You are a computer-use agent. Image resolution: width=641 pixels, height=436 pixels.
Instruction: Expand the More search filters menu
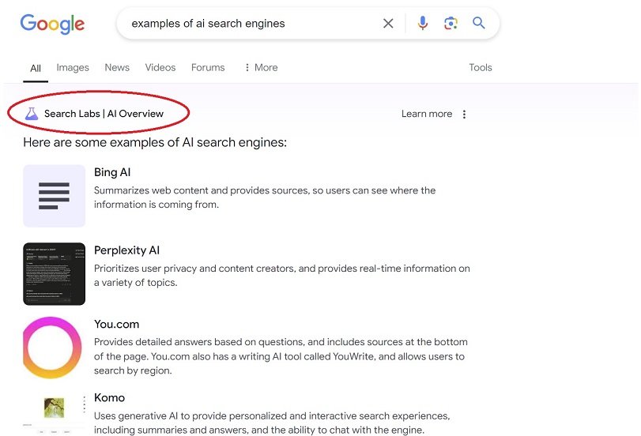tap(261, 67)
